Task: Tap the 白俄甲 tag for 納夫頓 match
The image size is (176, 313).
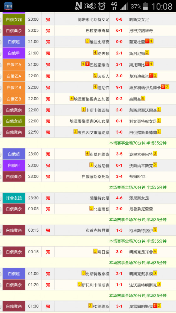Action: 14,53
